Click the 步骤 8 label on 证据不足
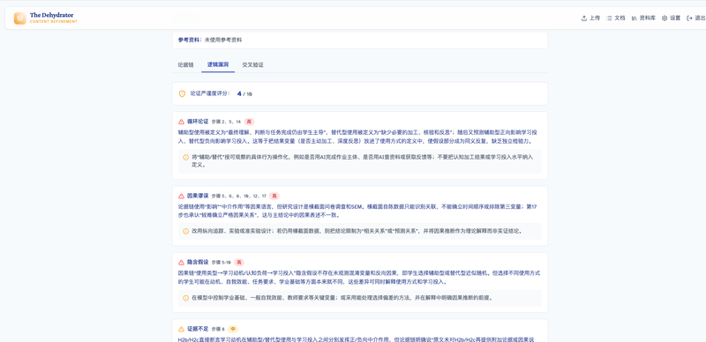Image resolution: width=706 pixels, height=342 pixels. (x=218, y=329)
